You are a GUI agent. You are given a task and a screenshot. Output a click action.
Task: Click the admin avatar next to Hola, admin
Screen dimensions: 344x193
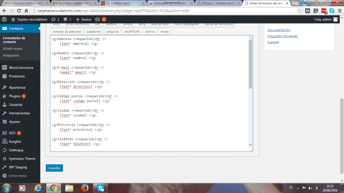pos(335,19)
